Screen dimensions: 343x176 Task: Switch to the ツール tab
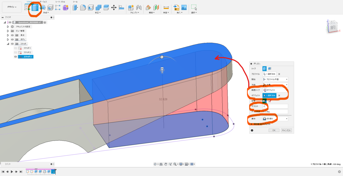[75, 2]
